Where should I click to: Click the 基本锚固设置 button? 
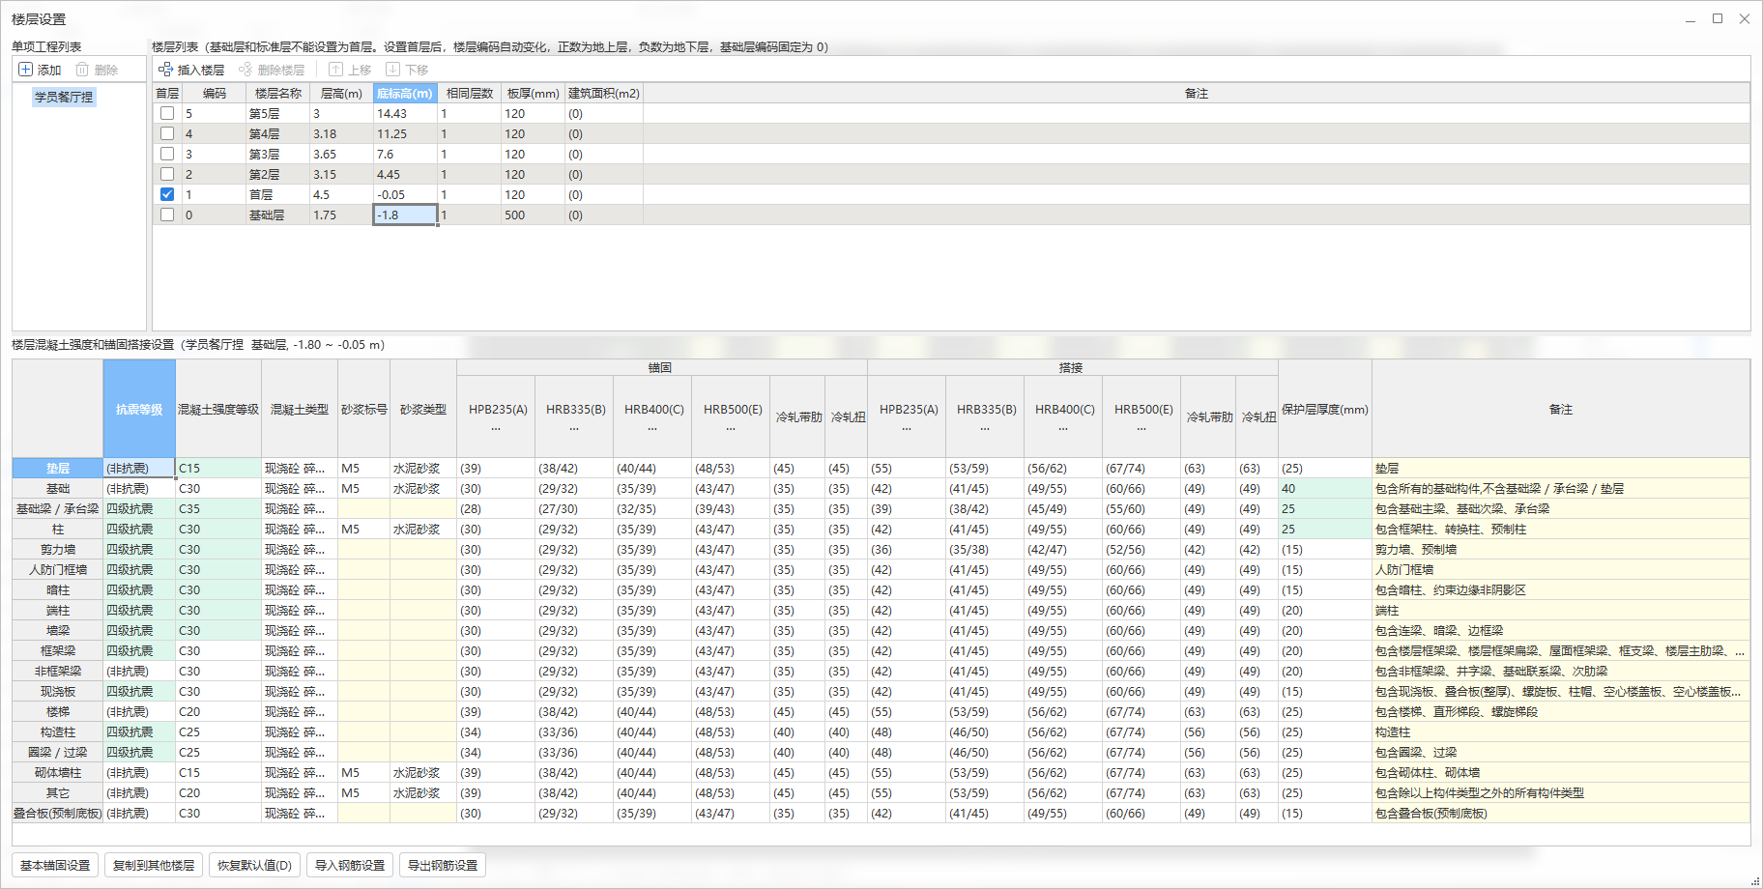pos(55,865)
